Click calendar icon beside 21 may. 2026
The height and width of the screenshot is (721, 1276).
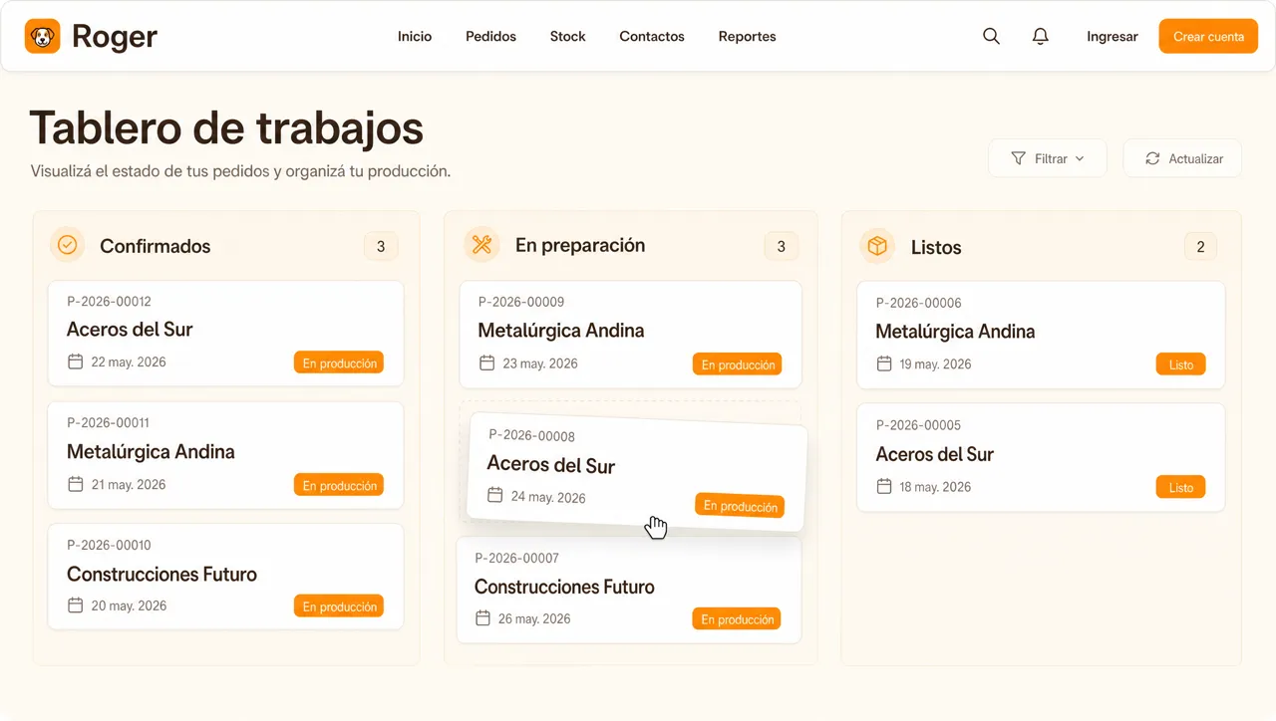pyautogui.click(x=75, y=484)
